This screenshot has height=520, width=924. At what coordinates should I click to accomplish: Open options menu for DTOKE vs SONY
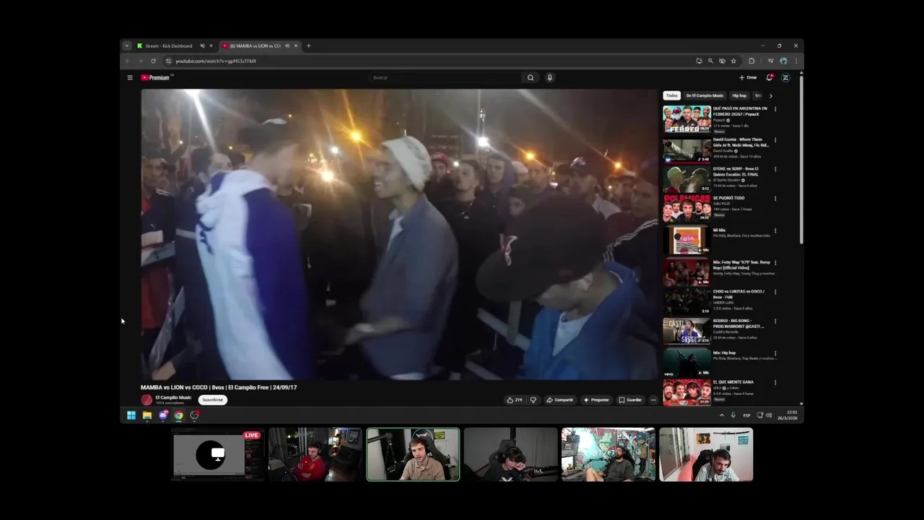(775, 169)
